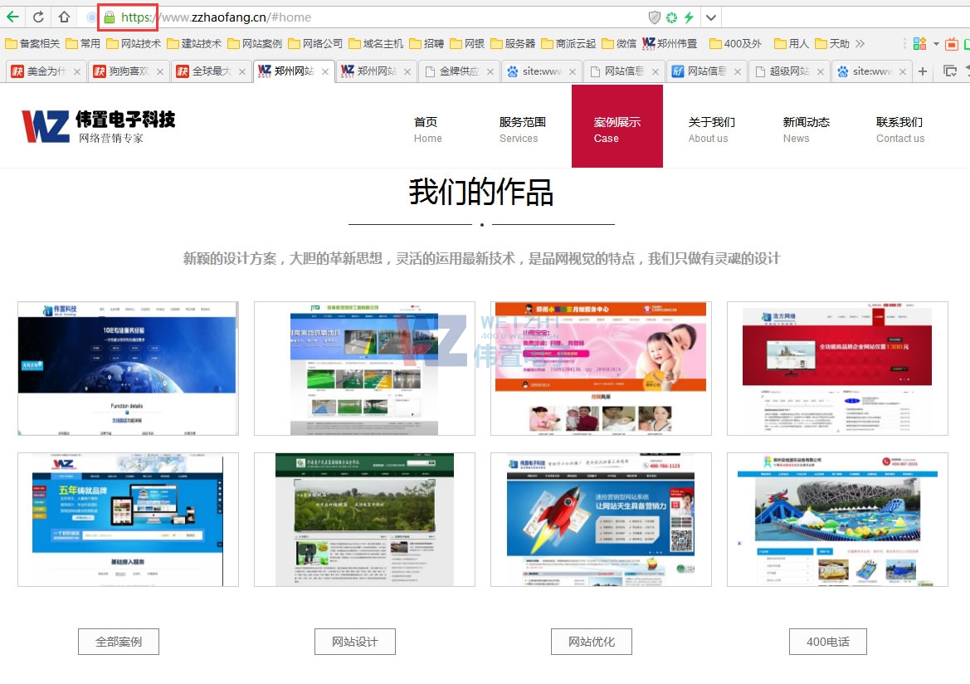The height and width of the screenshot is (684, 970).
Task: Select the 全部案例 category option
Action: (x=118, y=641)
